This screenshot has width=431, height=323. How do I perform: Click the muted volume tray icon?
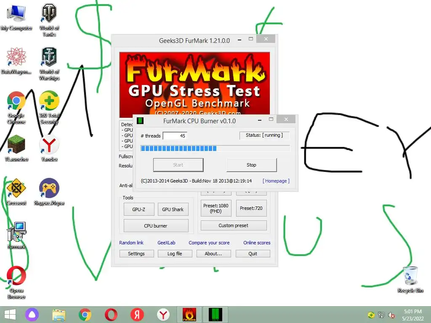click(391, 315)
